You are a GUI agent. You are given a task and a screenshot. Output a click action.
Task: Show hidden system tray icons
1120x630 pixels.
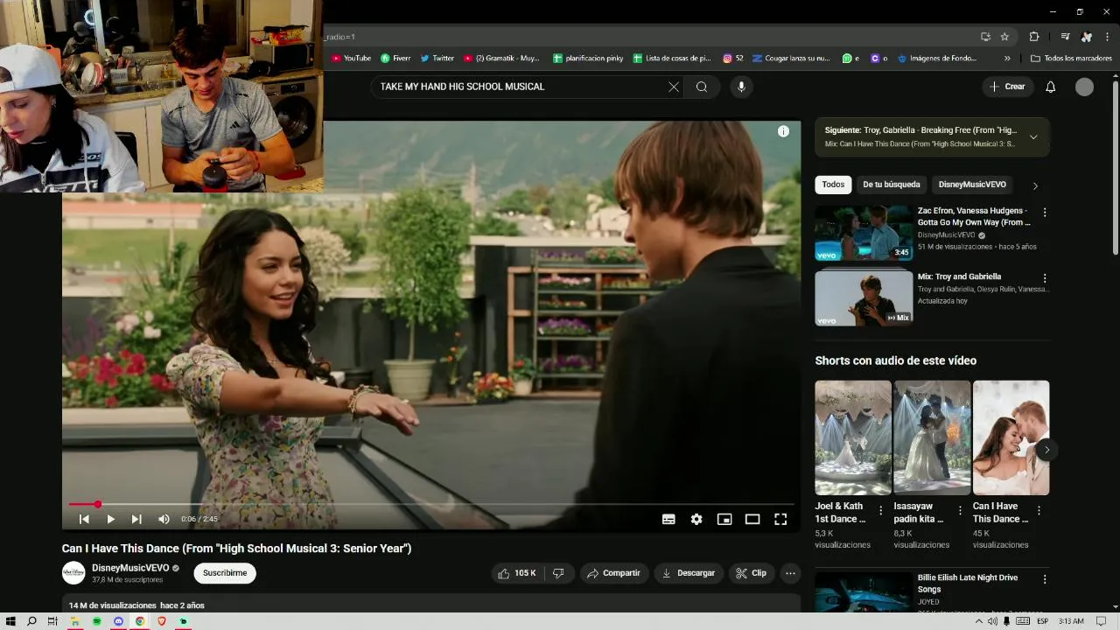click(979, 621)
